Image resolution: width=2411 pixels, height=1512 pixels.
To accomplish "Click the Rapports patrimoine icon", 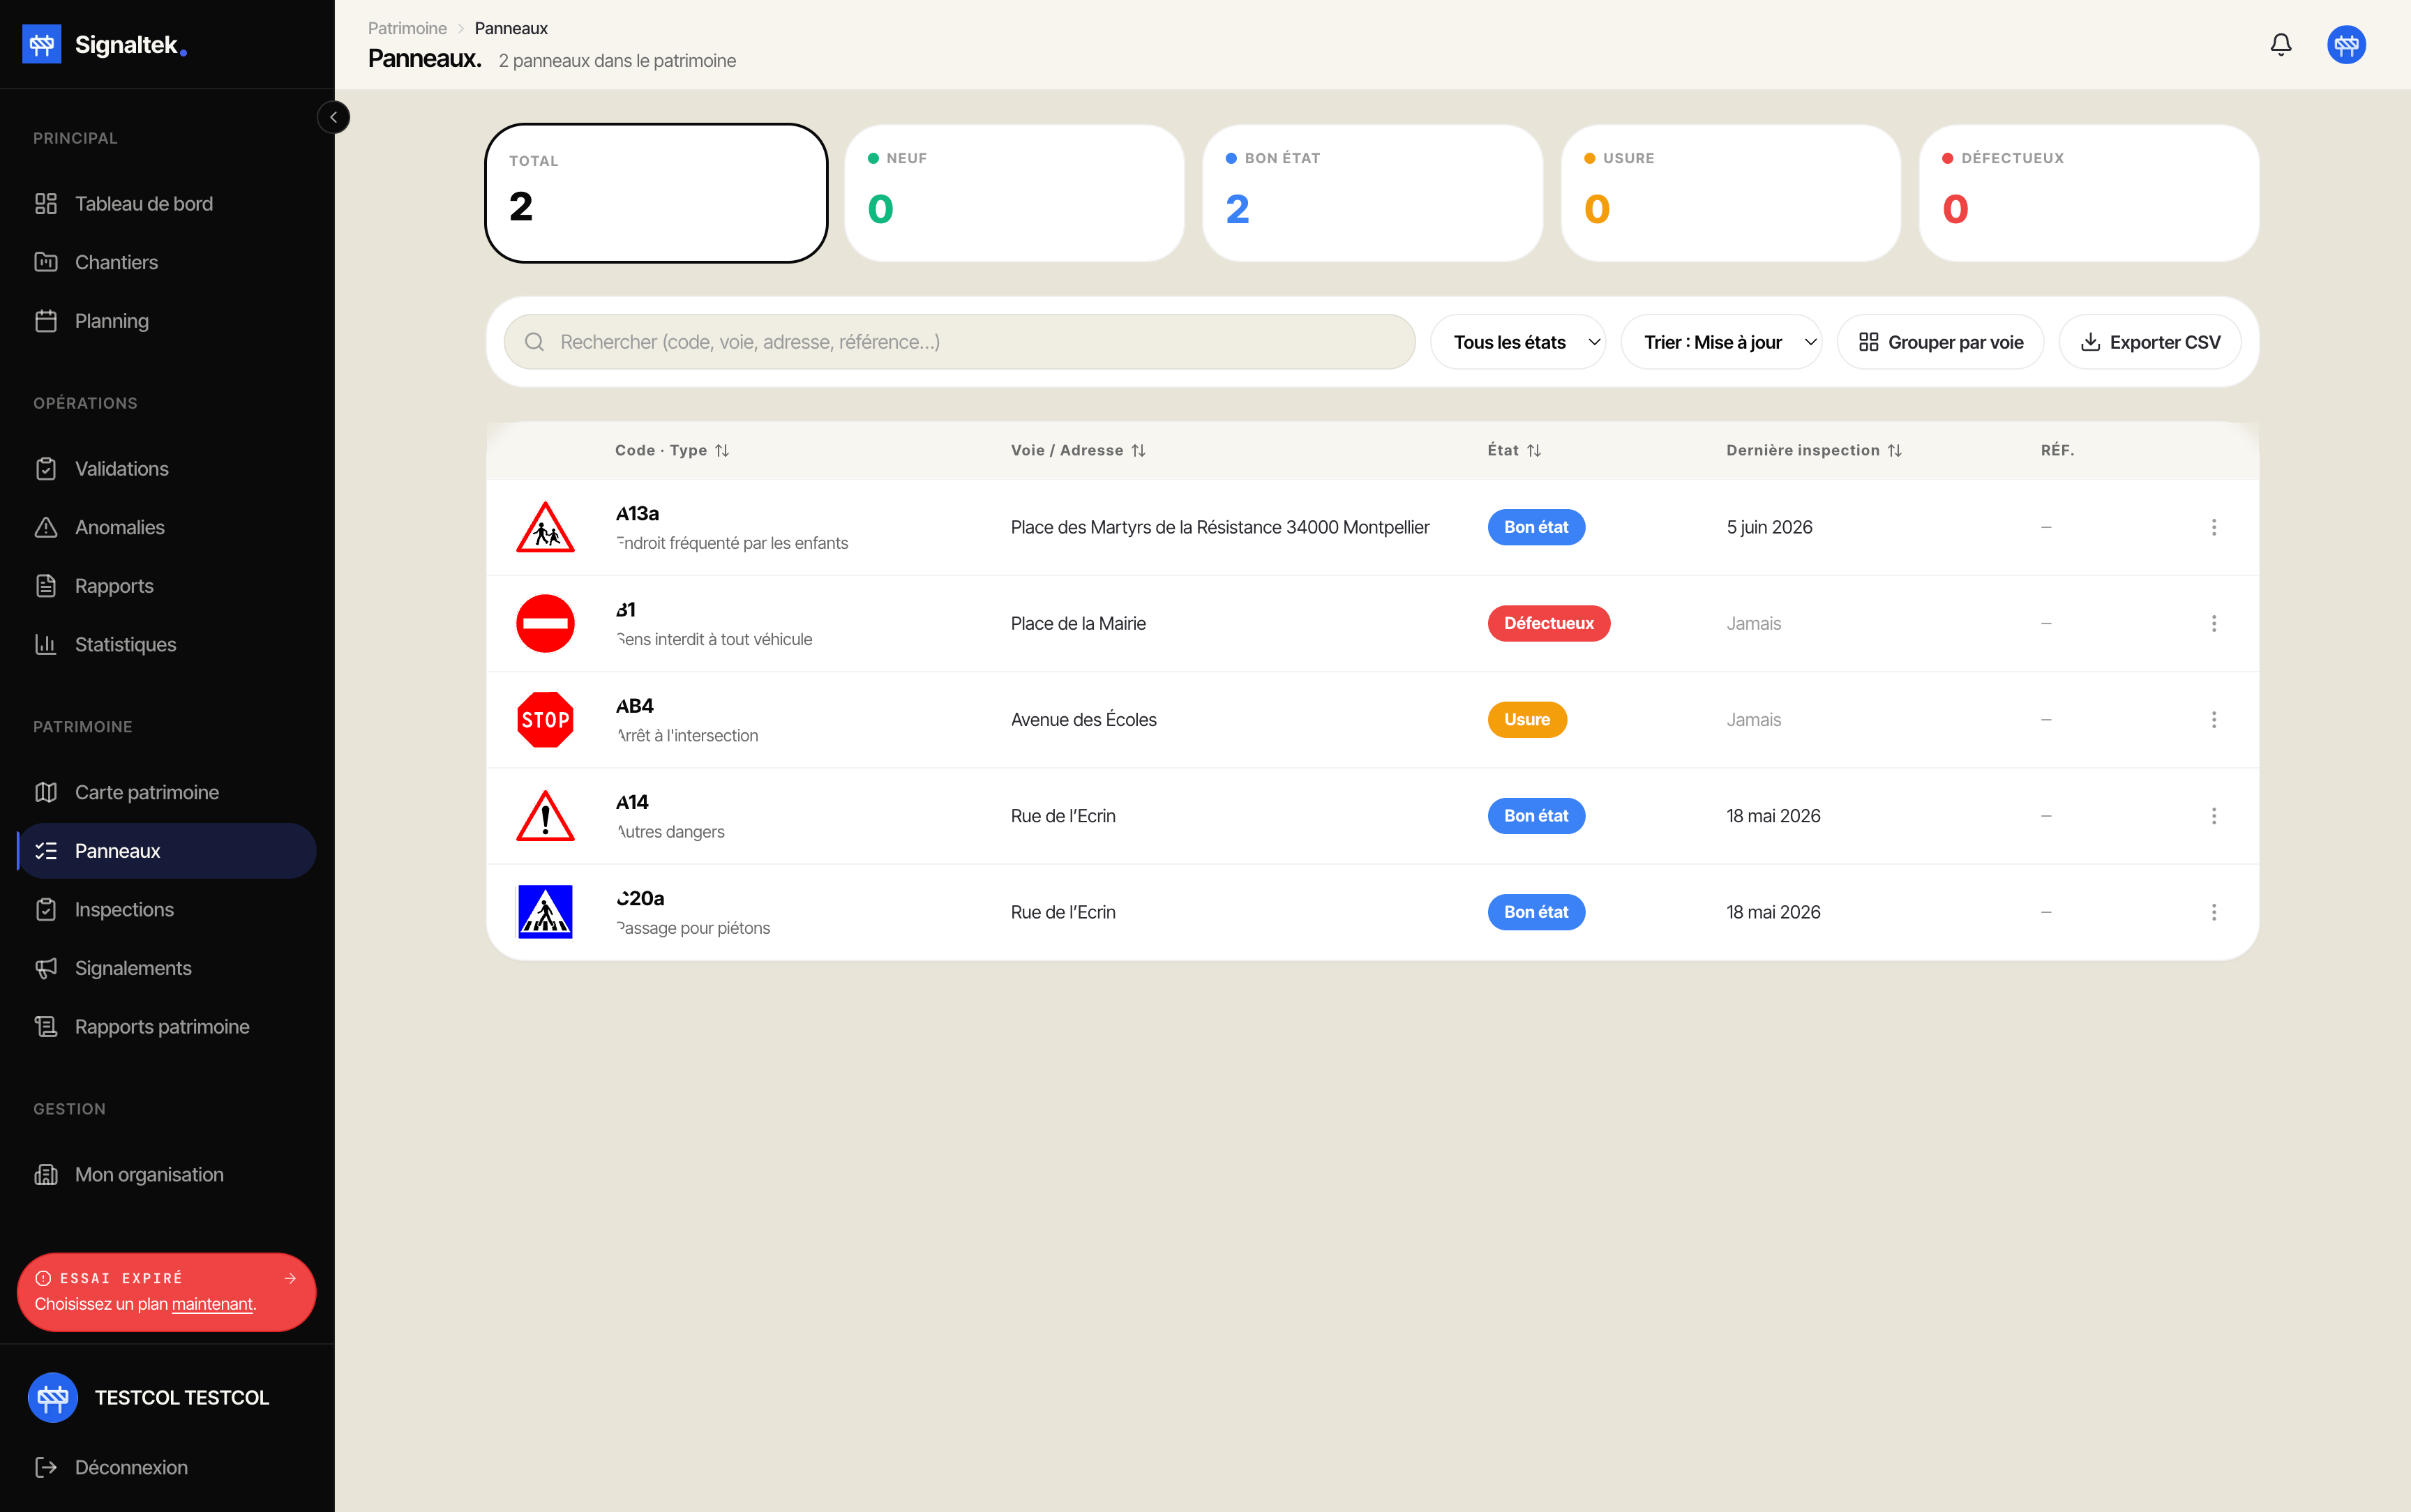I will [x=46, y=1027].
